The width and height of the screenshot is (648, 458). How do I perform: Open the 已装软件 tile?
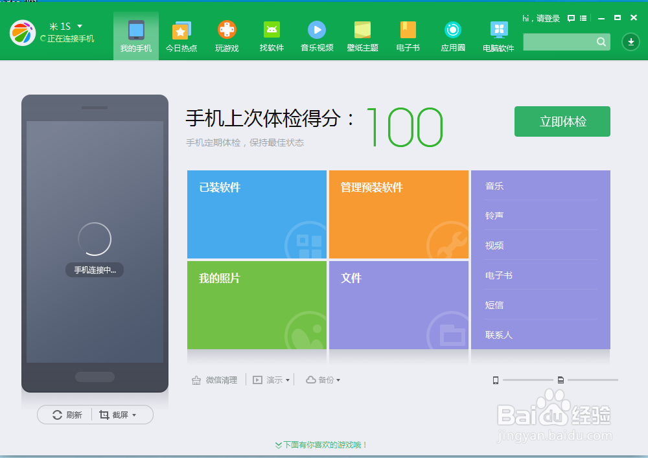click(257, 214)
